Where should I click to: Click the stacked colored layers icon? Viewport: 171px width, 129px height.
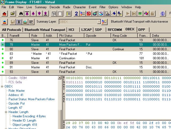point(5,22)
